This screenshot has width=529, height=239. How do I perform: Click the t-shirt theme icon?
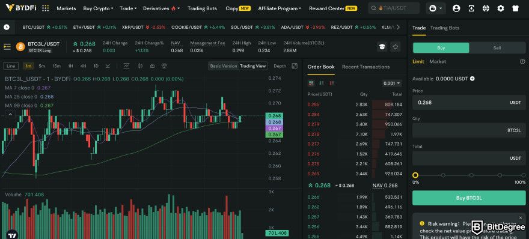[x=515, y=8]
